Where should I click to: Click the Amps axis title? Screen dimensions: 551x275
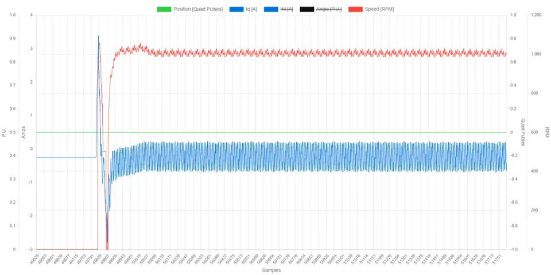coord(24,132)
